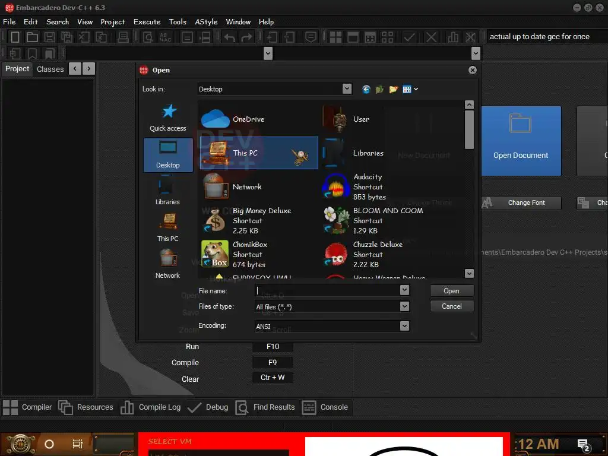
Task: Open the Execute menu
Action: (147, 22)
